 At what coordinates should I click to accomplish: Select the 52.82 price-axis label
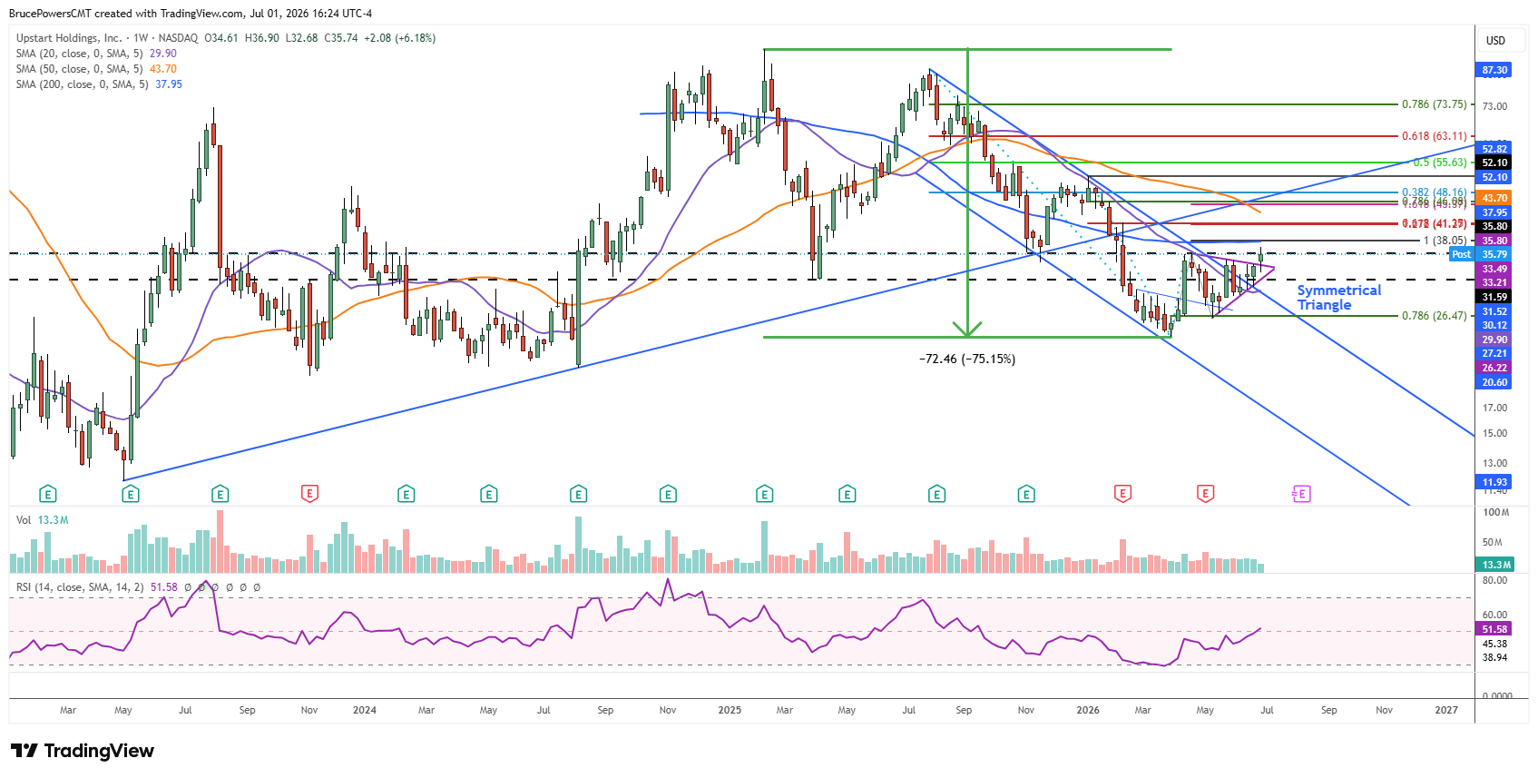[x=1494, y=149]
